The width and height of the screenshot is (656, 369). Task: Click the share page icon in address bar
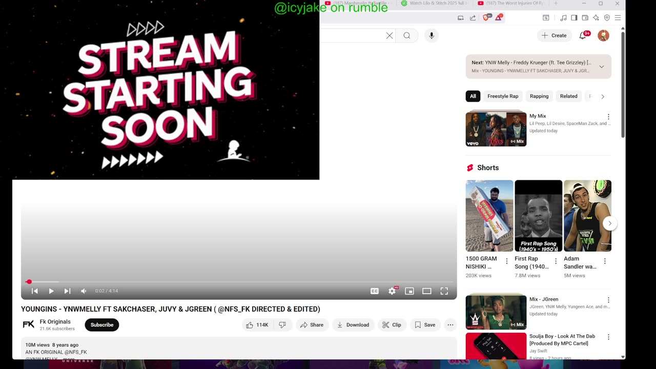[x=473, y=18]
